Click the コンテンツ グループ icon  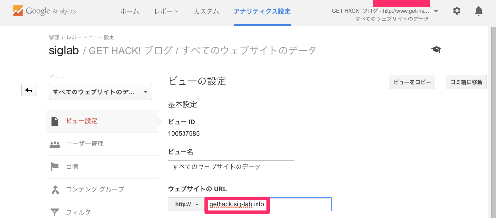pos(55,189)
